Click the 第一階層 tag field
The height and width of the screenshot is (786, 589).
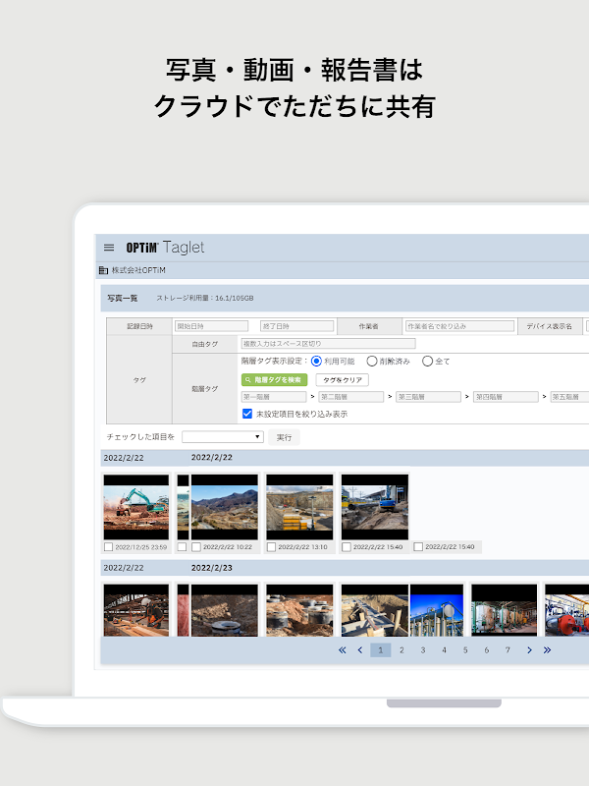[273, 397]
